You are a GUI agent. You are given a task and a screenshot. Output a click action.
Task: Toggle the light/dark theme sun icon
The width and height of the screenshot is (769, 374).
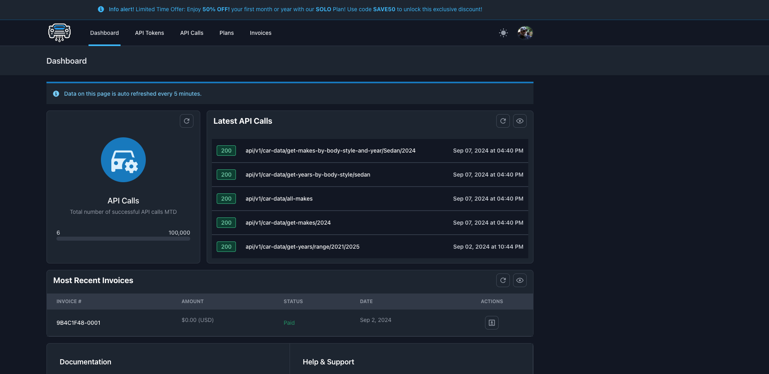pyautogui.click(x=503, y=33)
